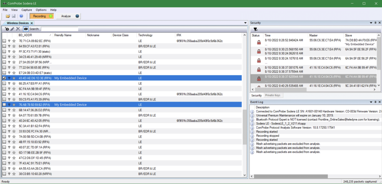Star the 40:24:6C:40:A2:05 device favorite

pyautogui.click(x=14, y=121)
